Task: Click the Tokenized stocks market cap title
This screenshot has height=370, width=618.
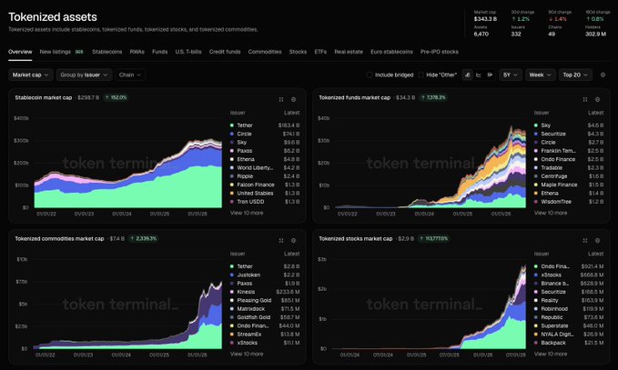Action: click(x=356, y=238)
